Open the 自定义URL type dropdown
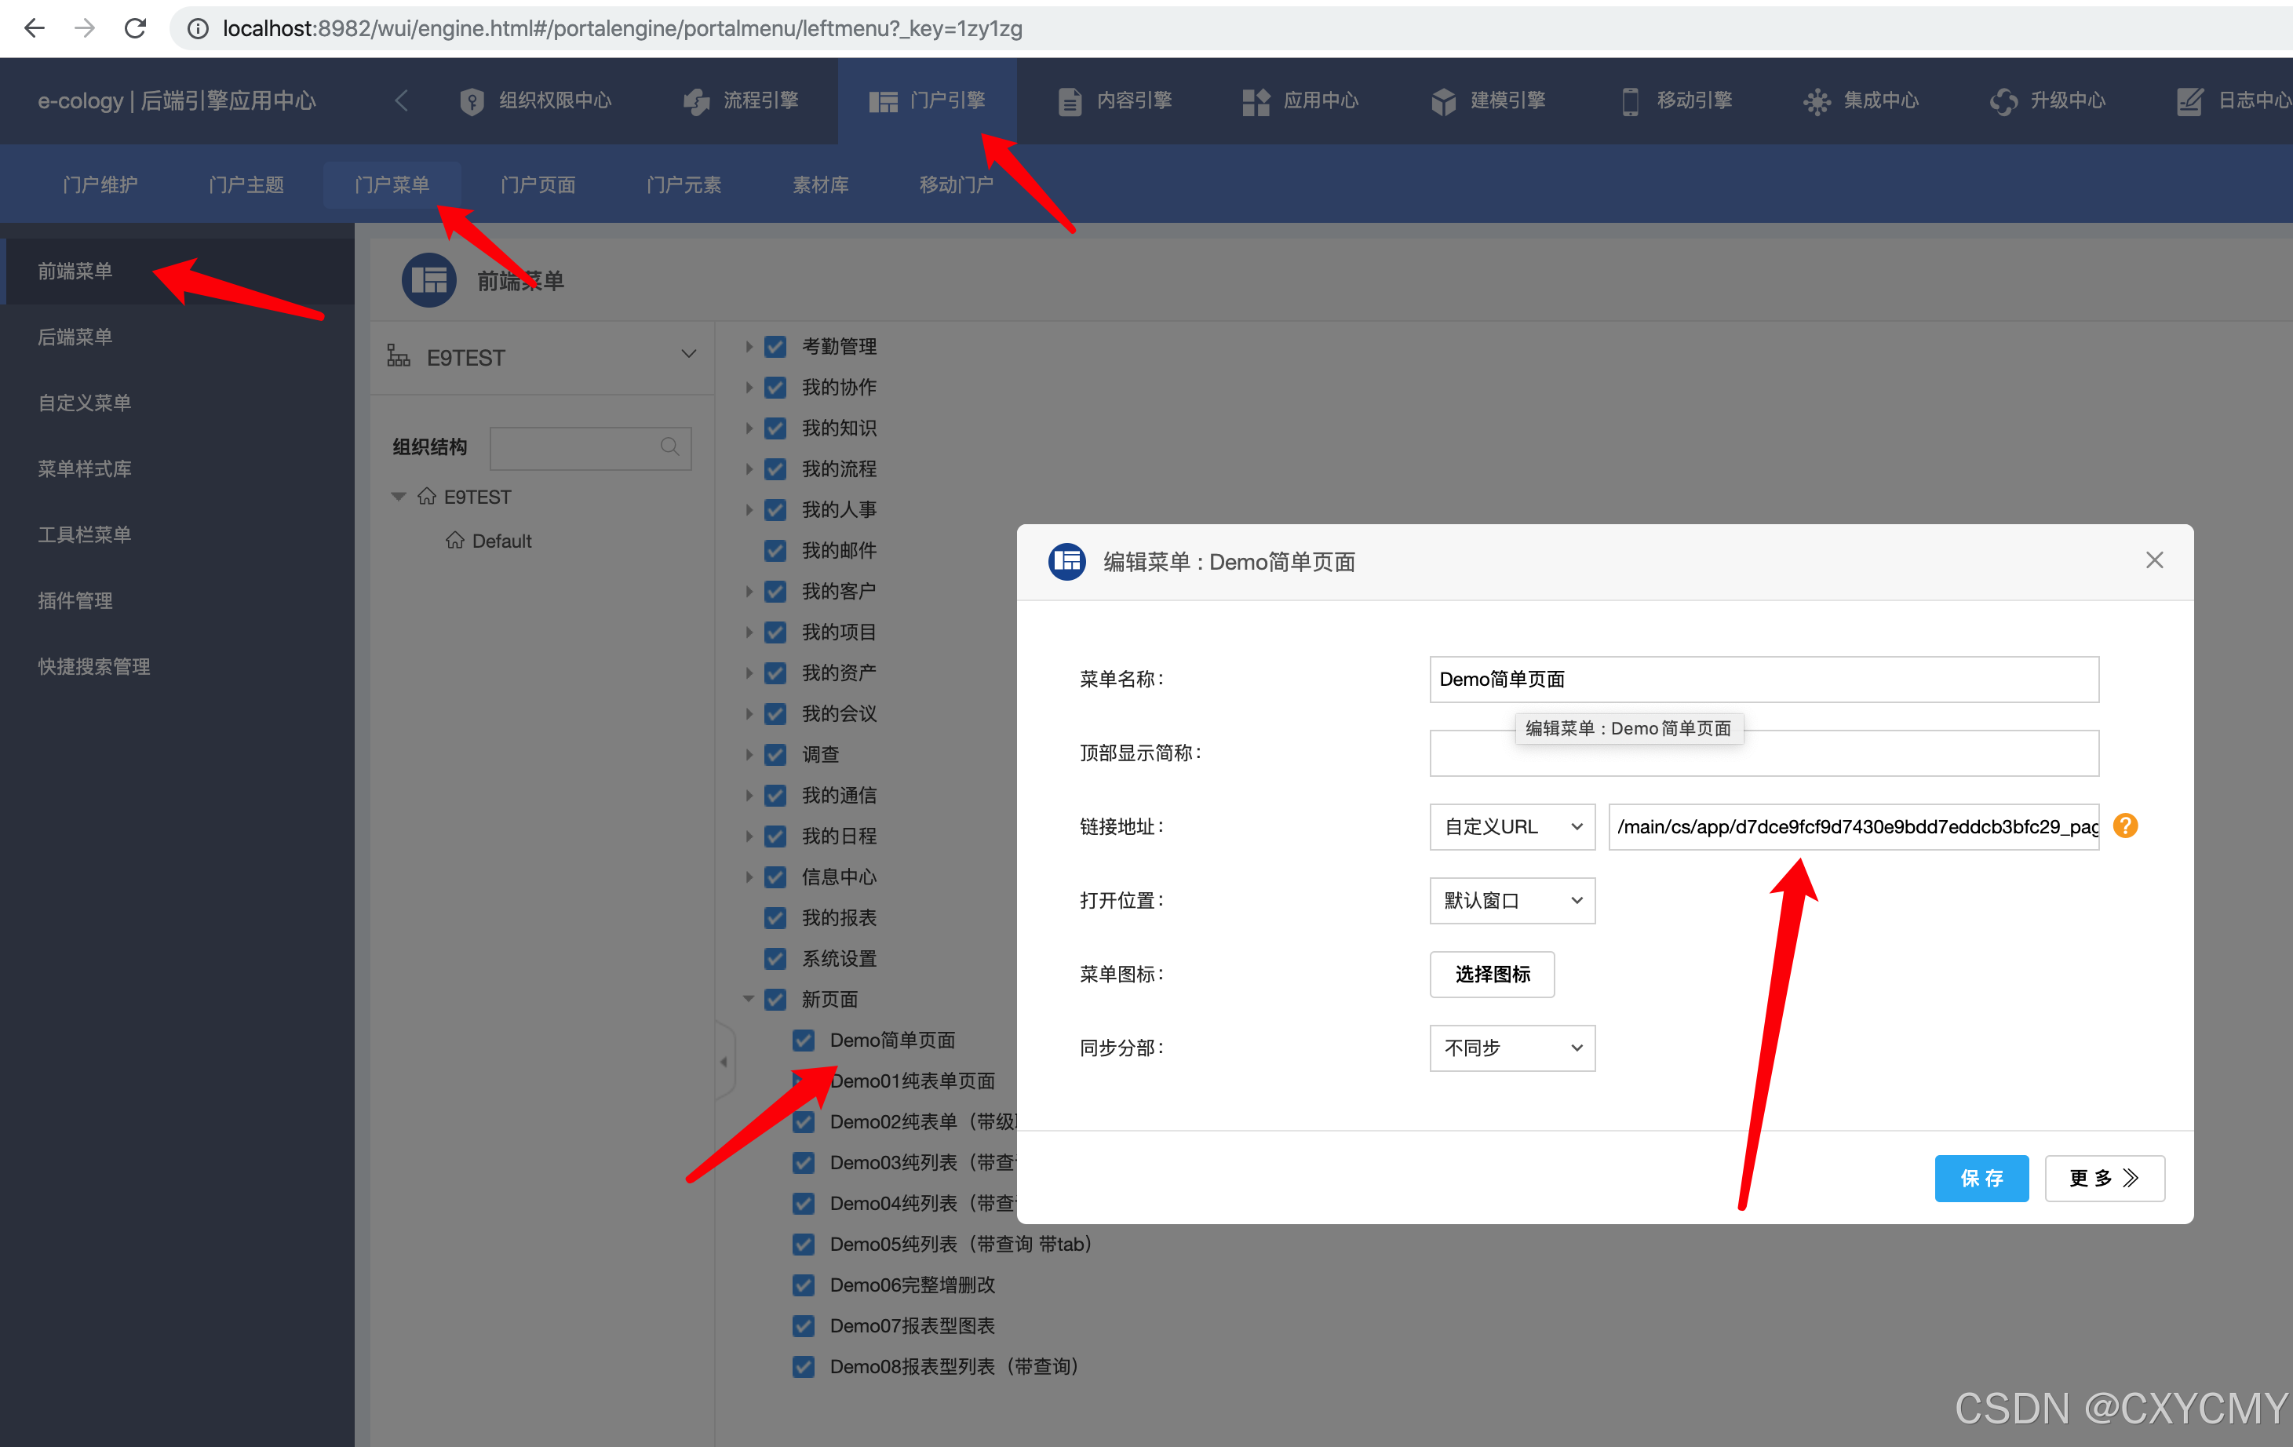This screenshot has width=2293, height=1447. click(1511, 826)
